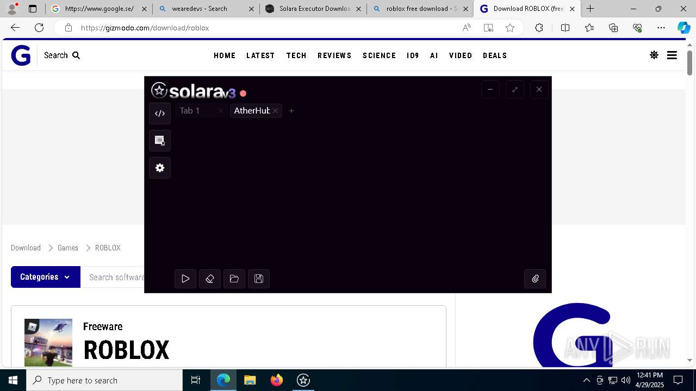Image resolution: width=696 pixels, height=391 pixels.
Task: Click the taskbar search box
Action: coord(104,380)
